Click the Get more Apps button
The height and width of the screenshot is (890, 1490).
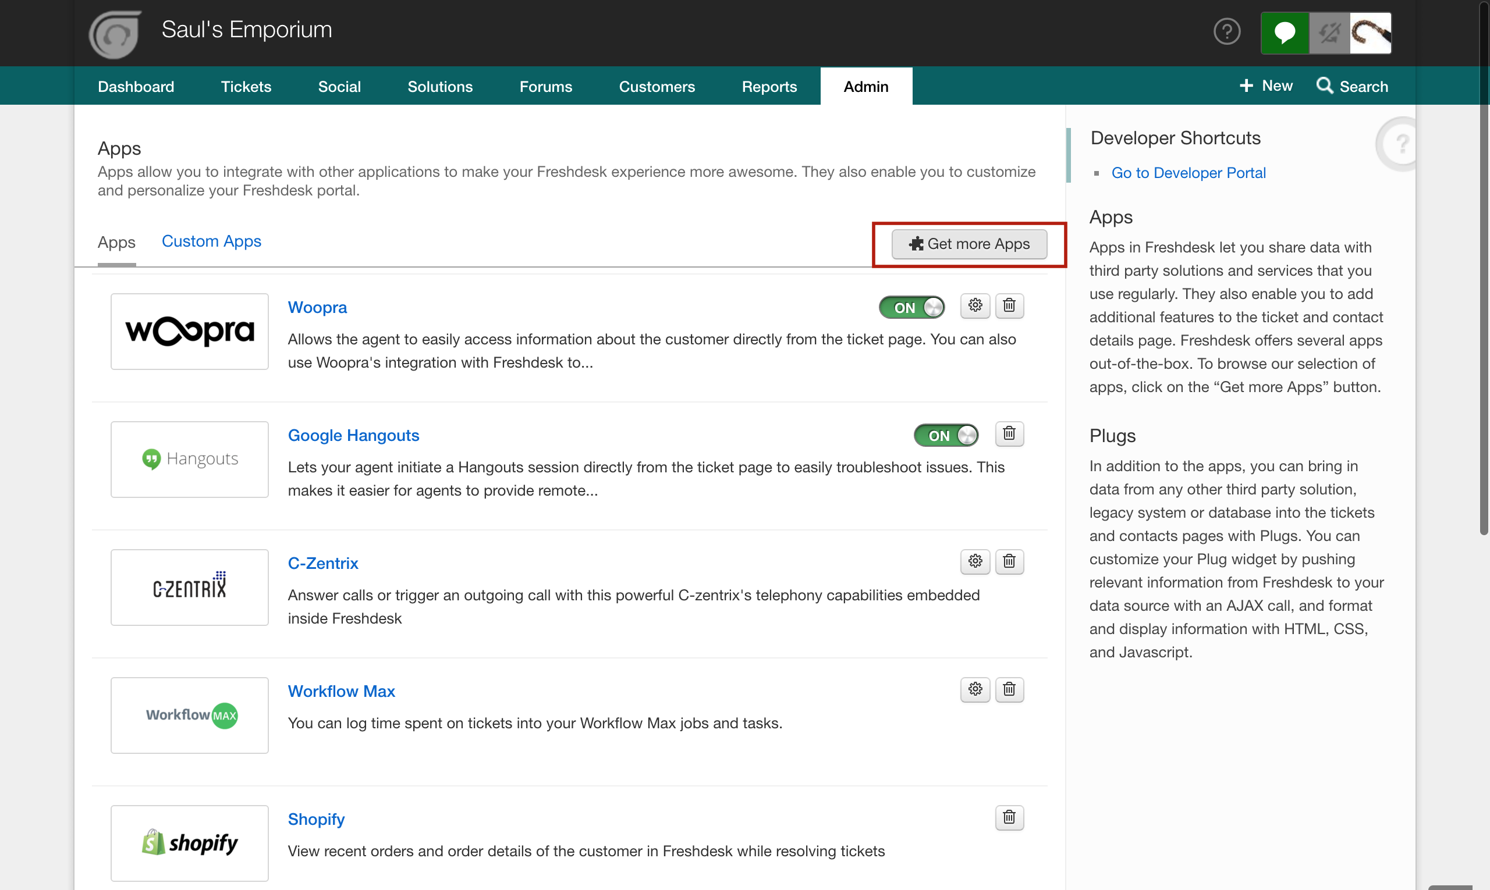[x=969, y=244]
